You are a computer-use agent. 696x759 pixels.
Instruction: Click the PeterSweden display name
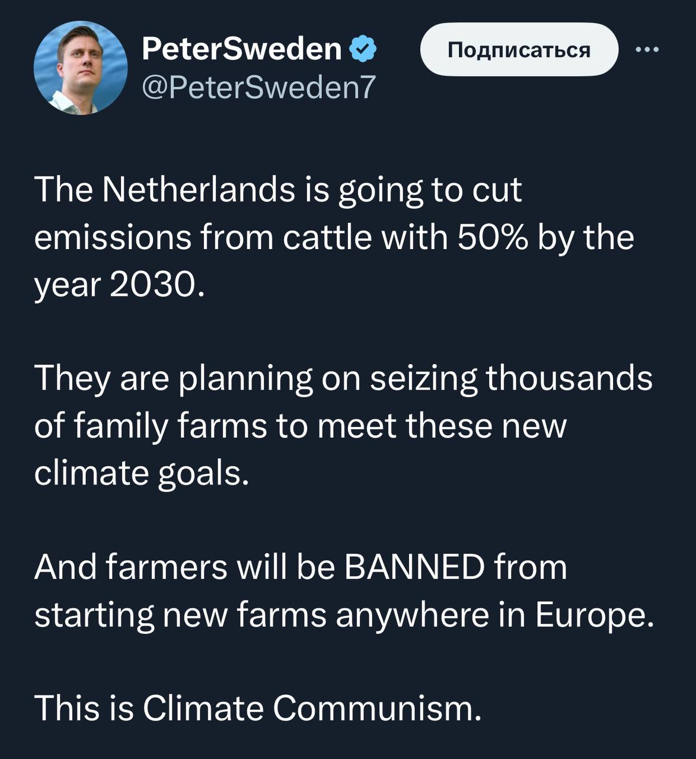(x=242, y=49)
